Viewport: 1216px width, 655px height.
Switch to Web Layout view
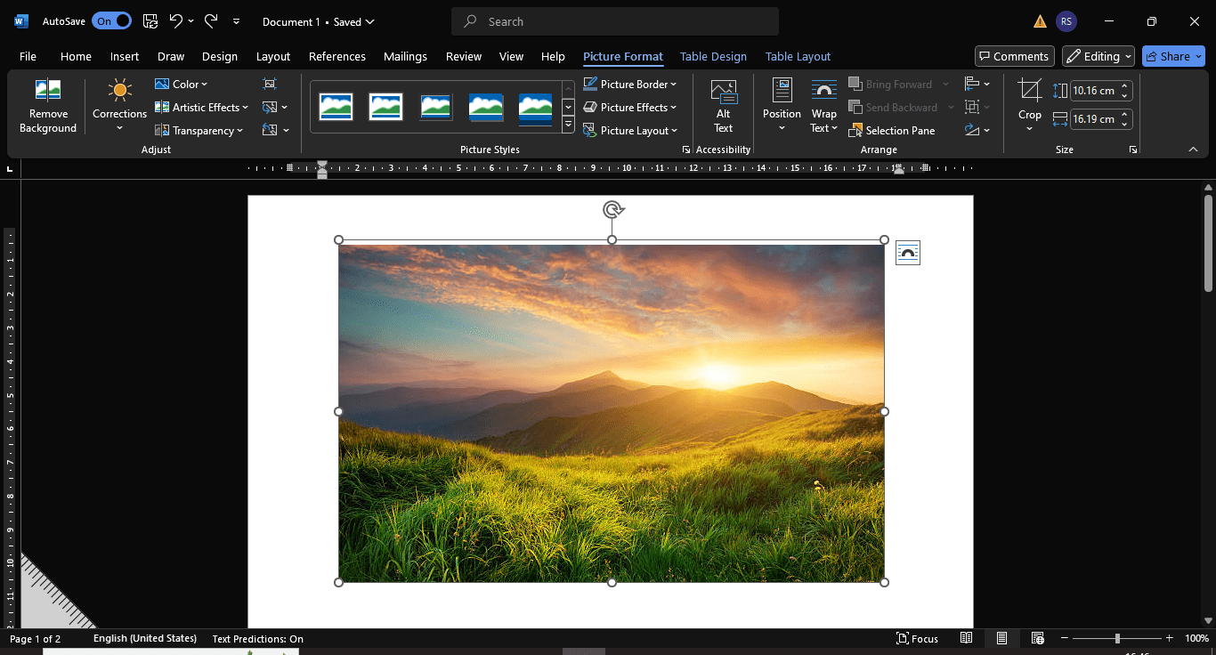[1037, 638]
